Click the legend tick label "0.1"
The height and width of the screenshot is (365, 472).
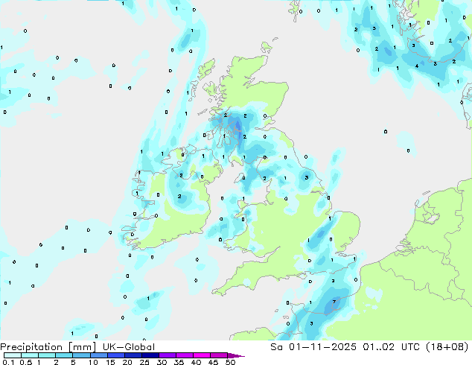[x=8, y=362]
